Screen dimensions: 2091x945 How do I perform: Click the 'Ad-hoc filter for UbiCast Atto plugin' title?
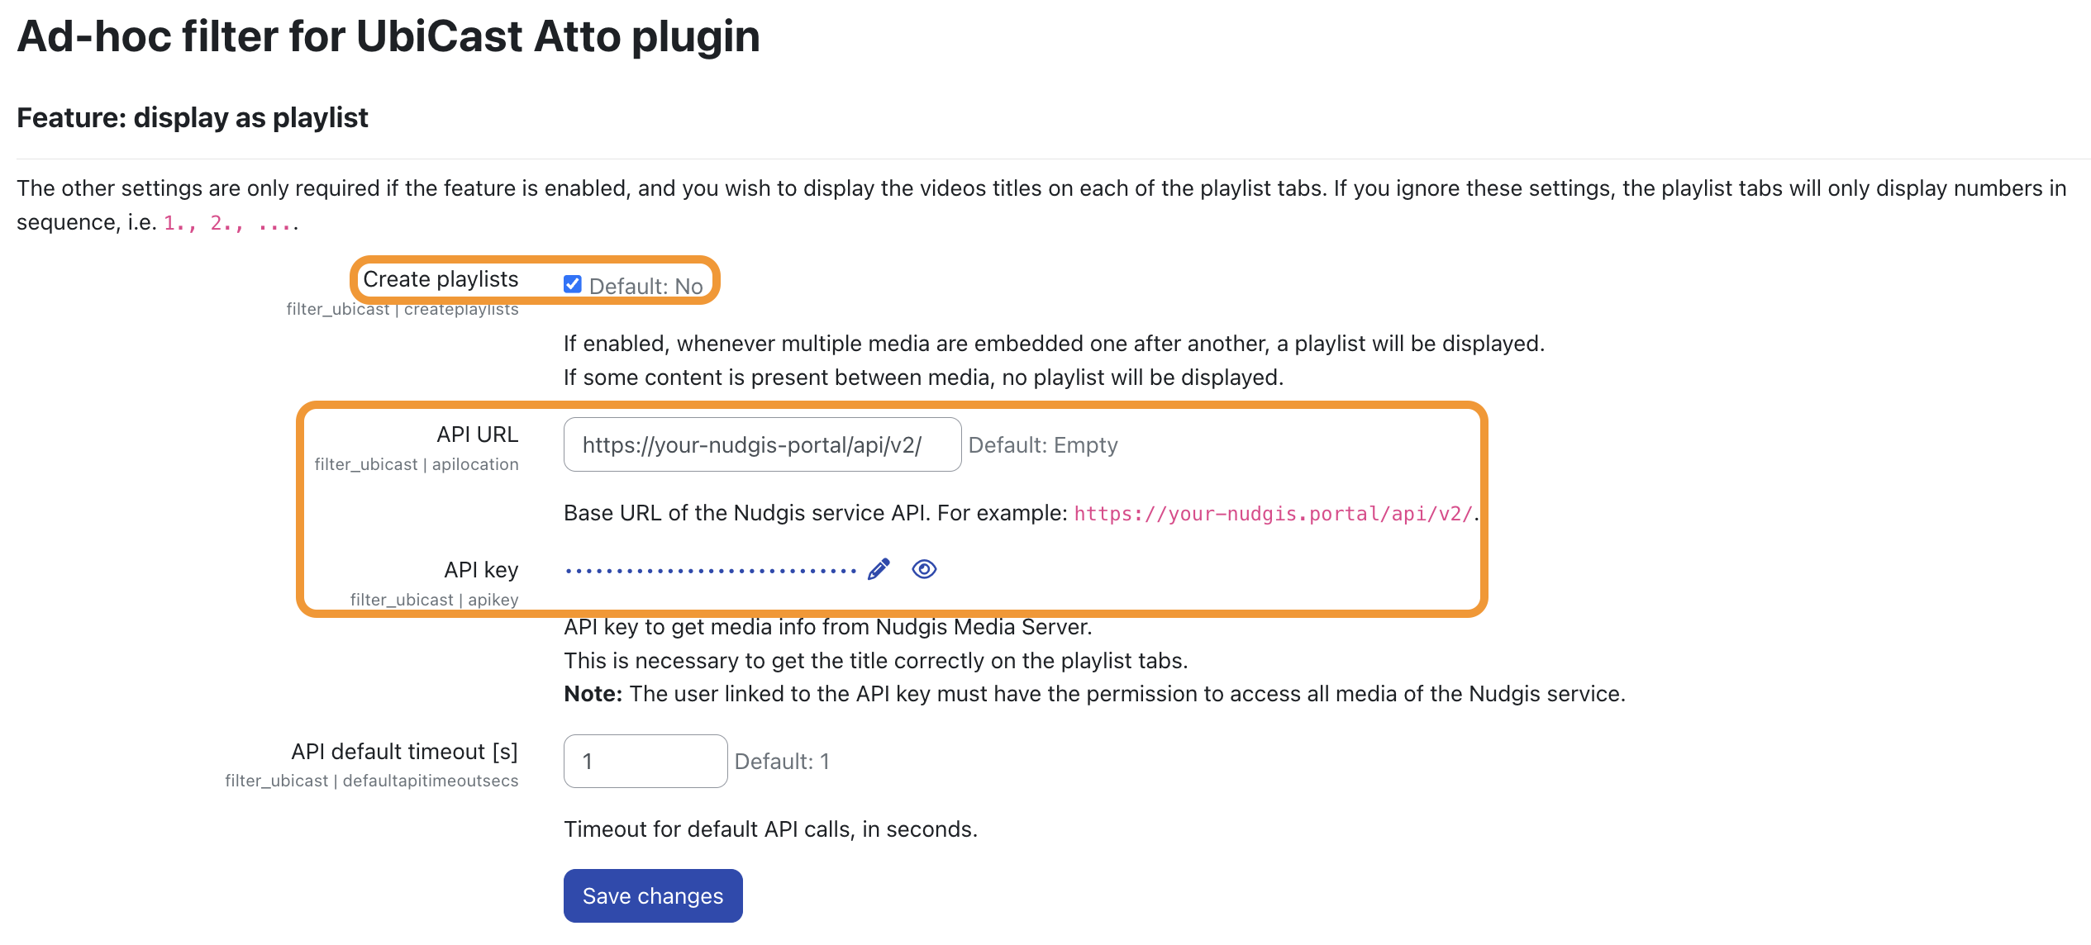tap(388, 36)
